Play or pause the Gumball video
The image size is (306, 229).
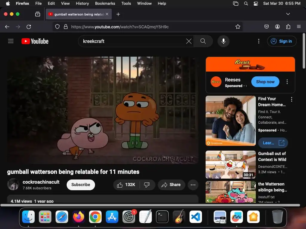pos(103,110)
